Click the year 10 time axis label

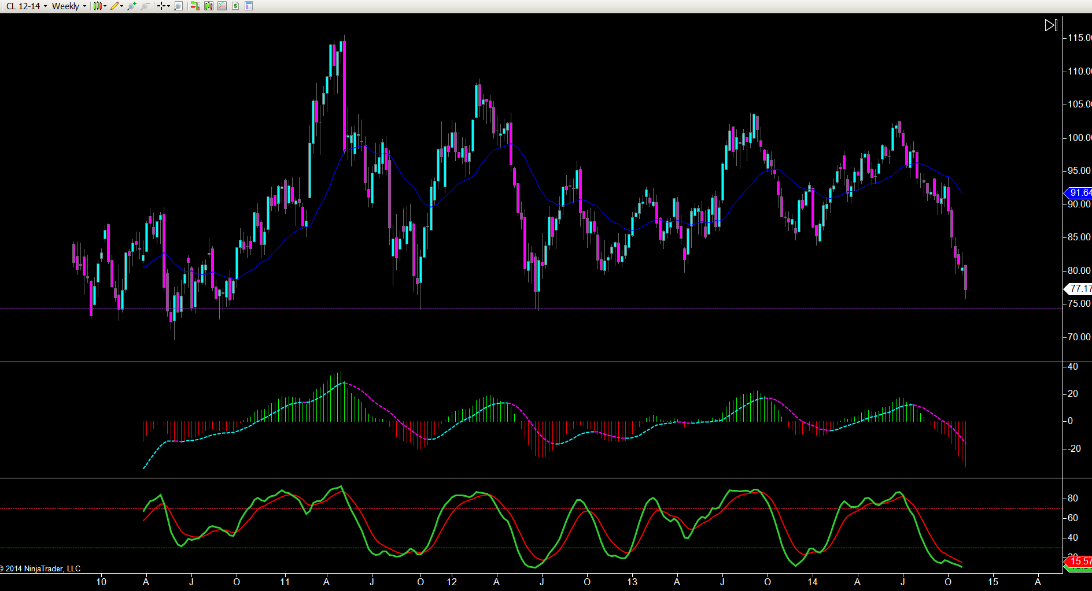[101, 582]
